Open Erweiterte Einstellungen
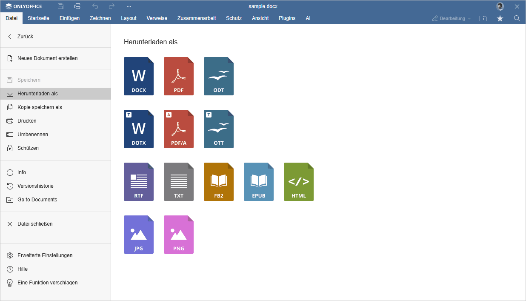The image size is (526, 301). point(45,255)
